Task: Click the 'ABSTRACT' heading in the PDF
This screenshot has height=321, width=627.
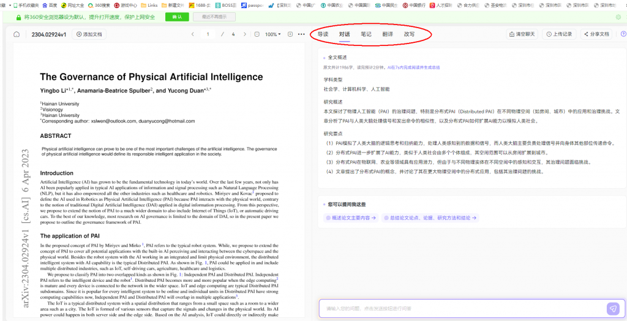Action: click(56, 135)
